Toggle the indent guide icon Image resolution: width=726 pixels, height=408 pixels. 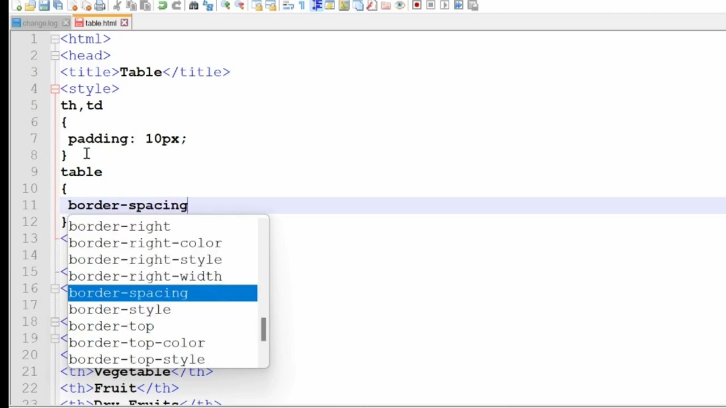pos(316,6)
